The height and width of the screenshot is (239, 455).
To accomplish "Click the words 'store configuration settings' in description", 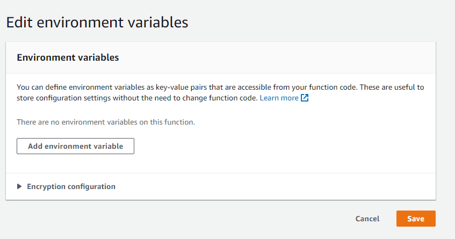I will (63, 98).
